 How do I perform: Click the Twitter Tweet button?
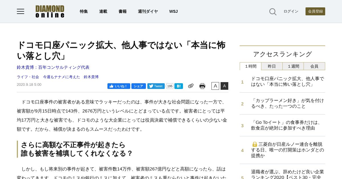pos(156,86)
